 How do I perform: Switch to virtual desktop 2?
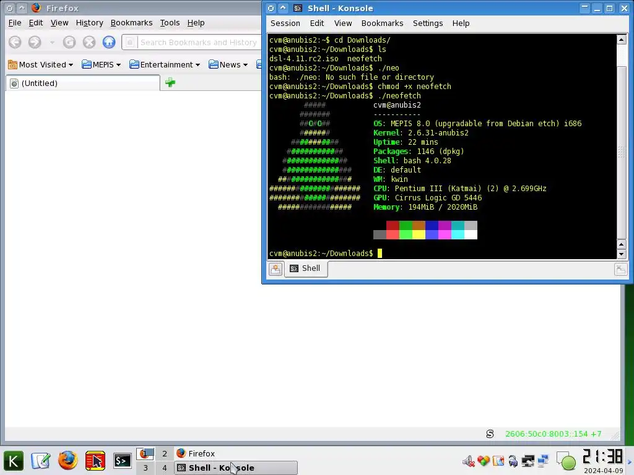(x=165, y=453)
